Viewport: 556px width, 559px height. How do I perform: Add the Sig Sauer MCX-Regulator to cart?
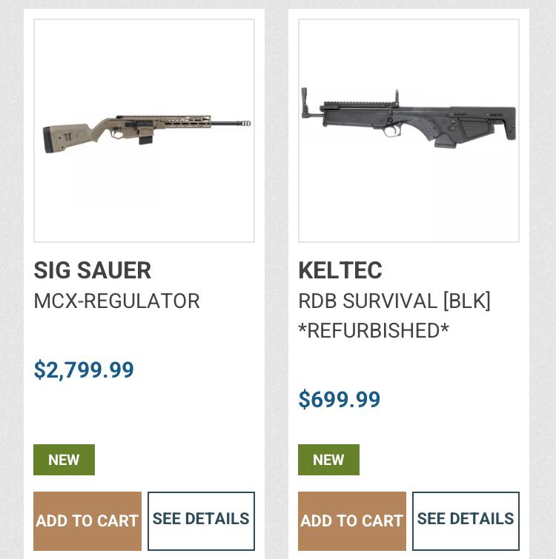87,520
